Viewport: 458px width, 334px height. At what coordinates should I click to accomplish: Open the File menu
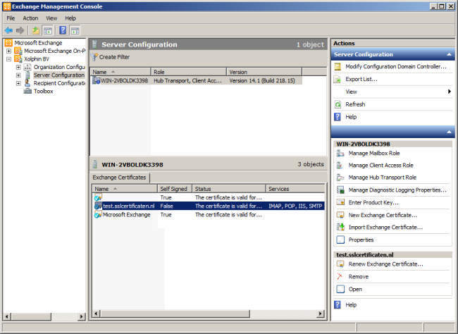click(x=11, y=18)
